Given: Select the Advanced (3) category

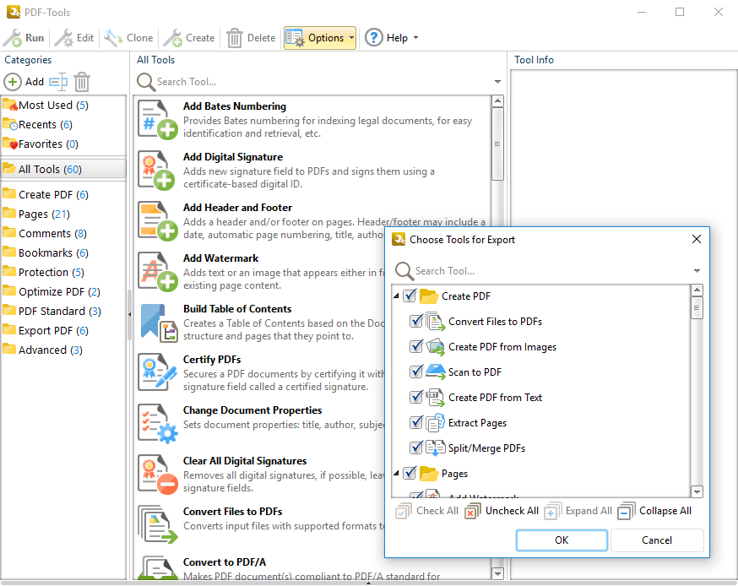Looking at the screenshot, I should [63, 350].
